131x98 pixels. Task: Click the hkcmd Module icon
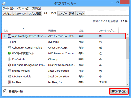point(9,71)
